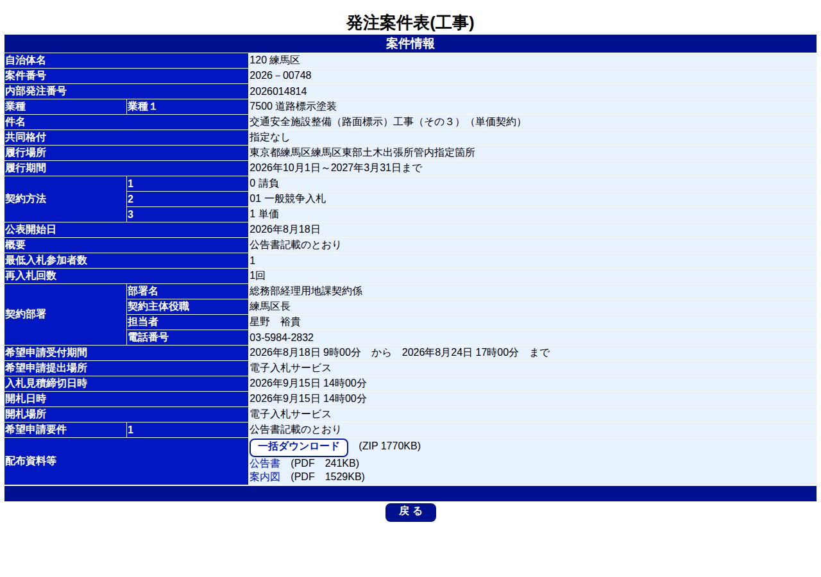This screenshot has width=821, height=577.
Task: Click the 戻る button
Action: [410, 512]
